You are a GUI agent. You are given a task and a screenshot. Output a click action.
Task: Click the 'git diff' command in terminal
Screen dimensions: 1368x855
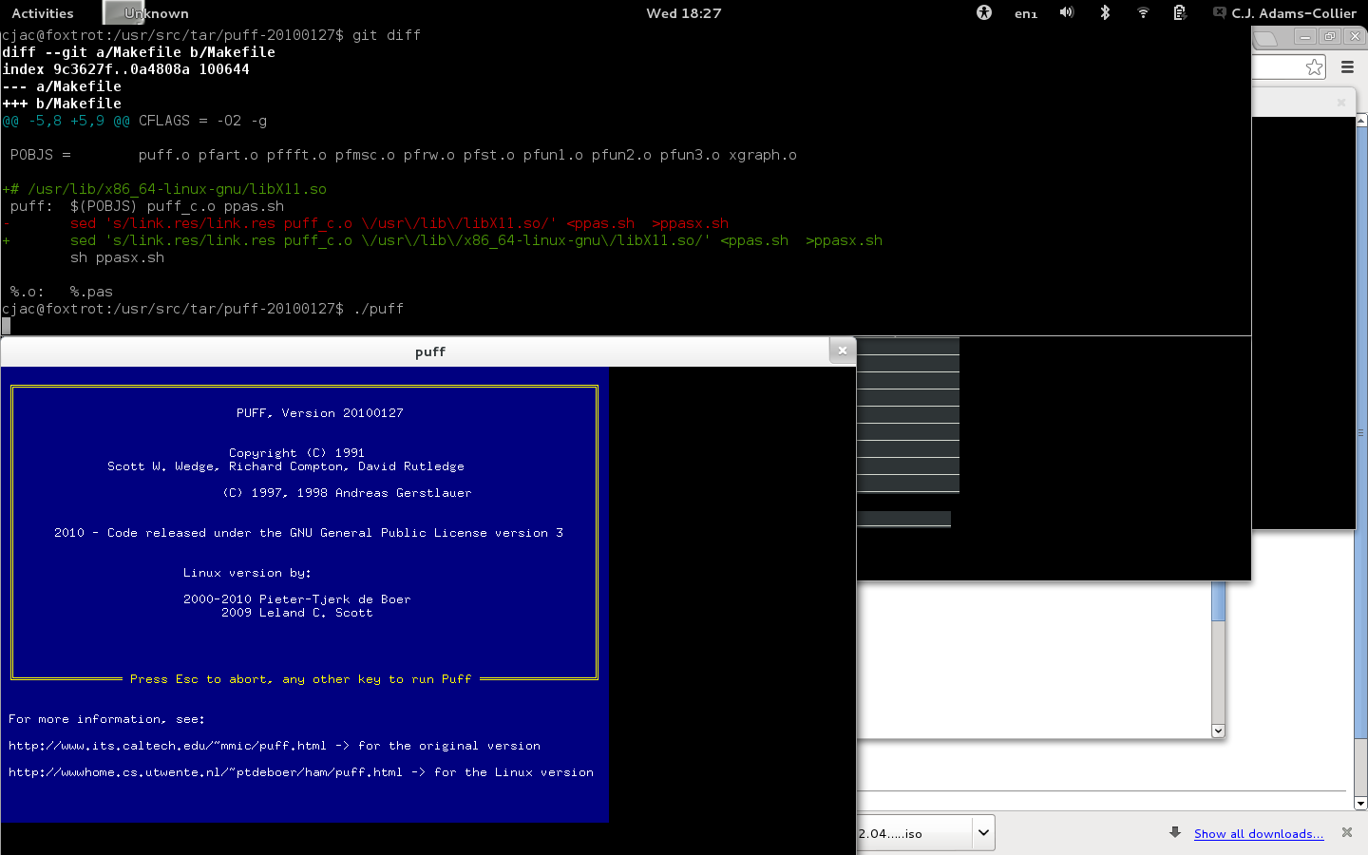pos(386,35)
